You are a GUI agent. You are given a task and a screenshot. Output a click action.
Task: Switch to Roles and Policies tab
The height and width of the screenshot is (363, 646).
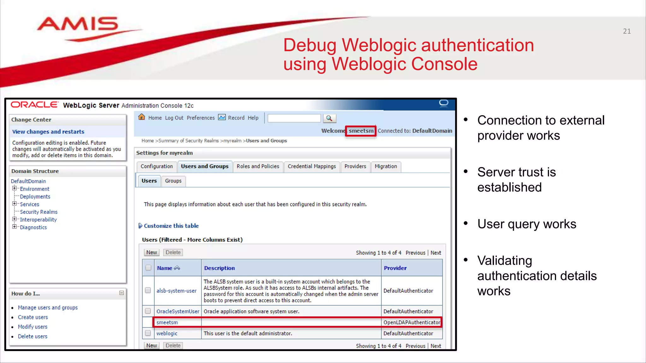[x=258, y=166]
